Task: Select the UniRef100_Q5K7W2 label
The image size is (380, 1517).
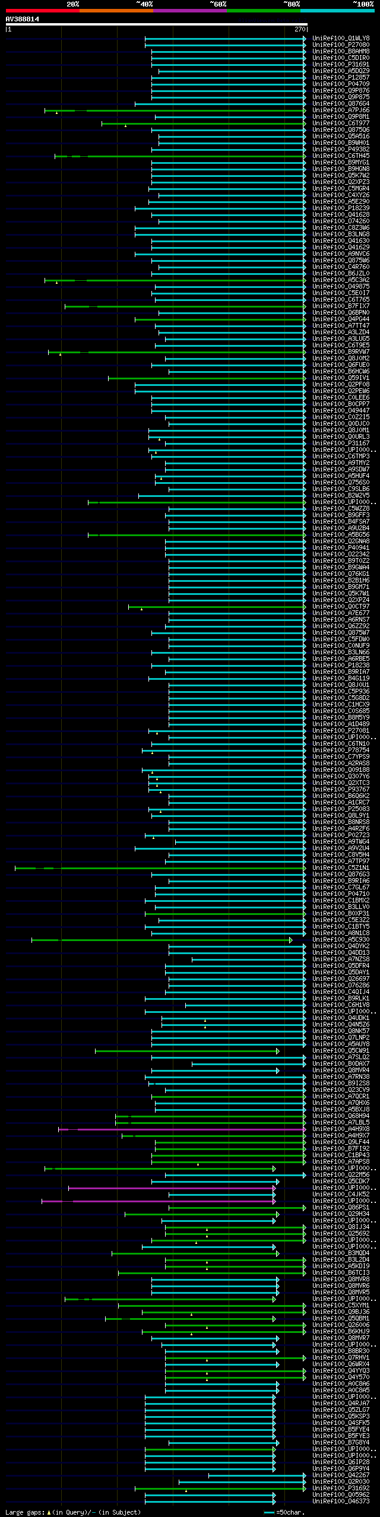Action: pos(341,175)
